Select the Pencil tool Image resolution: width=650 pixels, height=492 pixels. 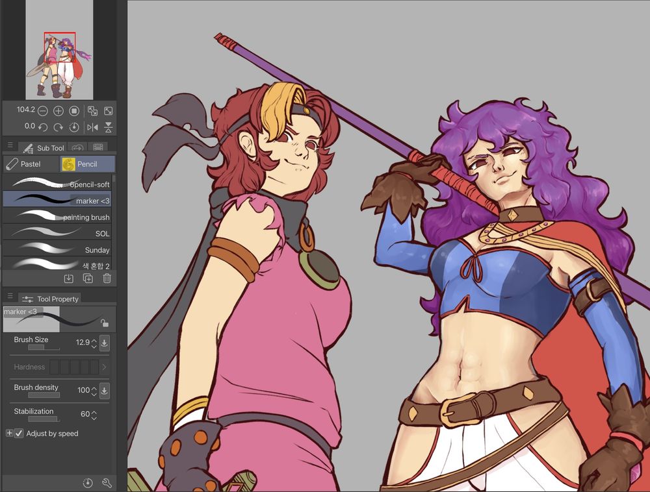click(x=87, y=164)
